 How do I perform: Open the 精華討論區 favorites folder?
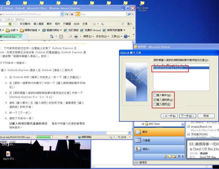click(30, 30)
